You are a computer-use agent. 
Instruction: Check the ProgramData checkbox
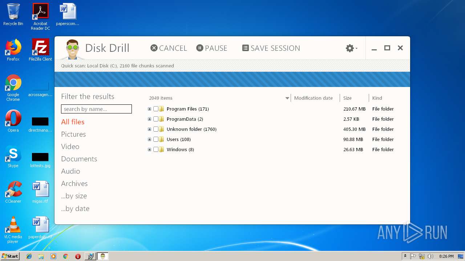(156, 119)
